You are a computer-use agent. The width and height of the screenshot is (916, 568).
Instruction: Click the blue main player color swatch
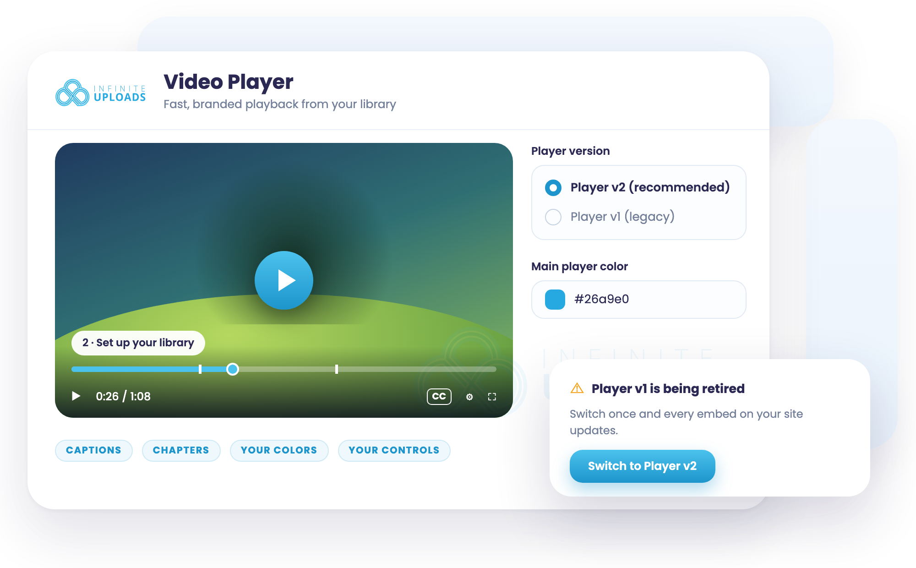pos(555,300)
